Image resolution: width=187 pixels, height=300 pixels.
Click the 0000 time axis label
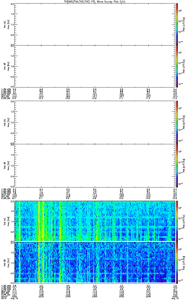175,296
